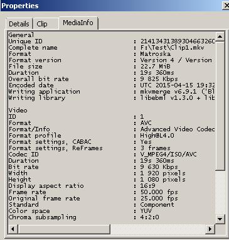Select the MediaInfo tab
This screenshot has width=229, height=240.
tap(78, 23)
